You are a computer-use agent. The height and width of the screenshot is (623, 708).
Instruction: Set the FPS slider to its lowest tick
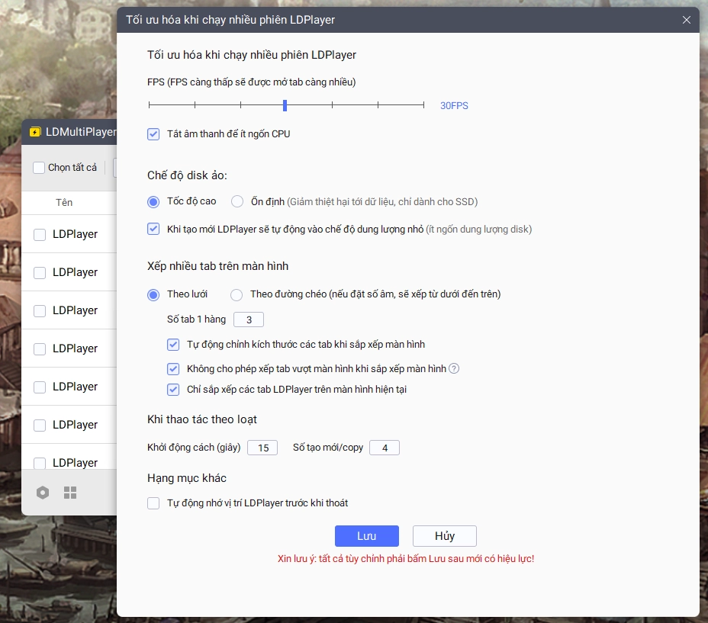click(x=149, y=105)
